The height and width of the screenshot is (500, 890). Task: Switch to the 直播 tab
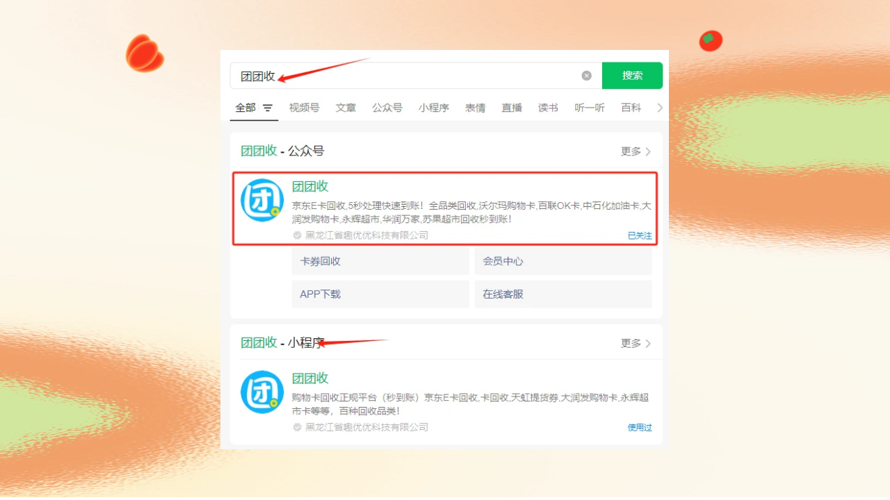[512, 108]
